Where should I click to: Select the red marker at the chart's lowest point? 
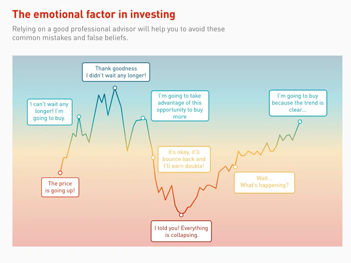pyautogui.click(x=181, y=215)
